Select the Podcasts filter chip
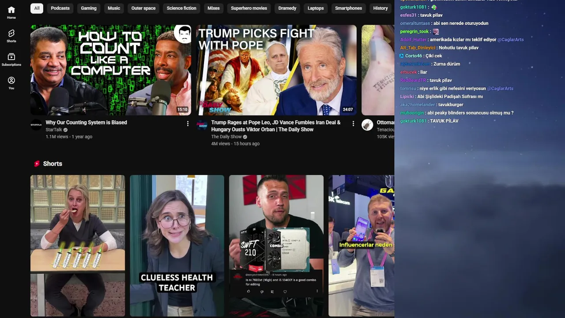The height and width of the screenshot is (318, 565). click(x=60, y=8)
